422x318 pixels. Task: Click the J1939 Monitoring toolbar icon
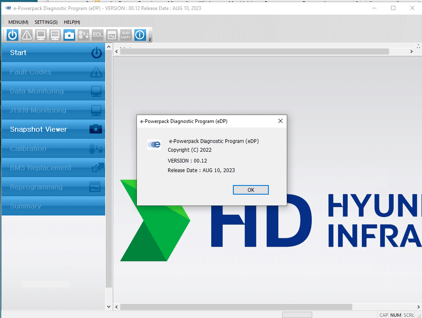click(x=55, y=35)
